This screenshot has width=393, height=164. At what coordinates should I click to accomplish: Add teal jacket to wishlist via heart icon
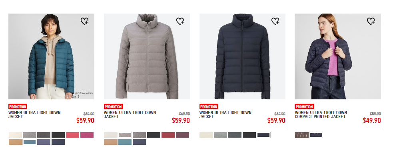click(x=84, y=21)
